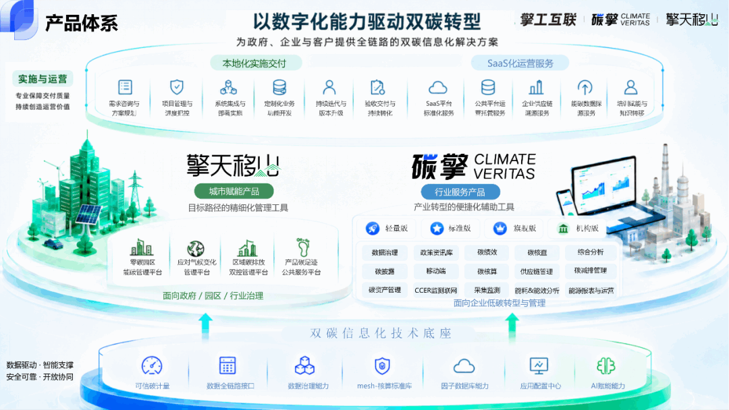Click the 能耗&能效分析 module tile
Screen dimensions: 729x410
point(537,291)
